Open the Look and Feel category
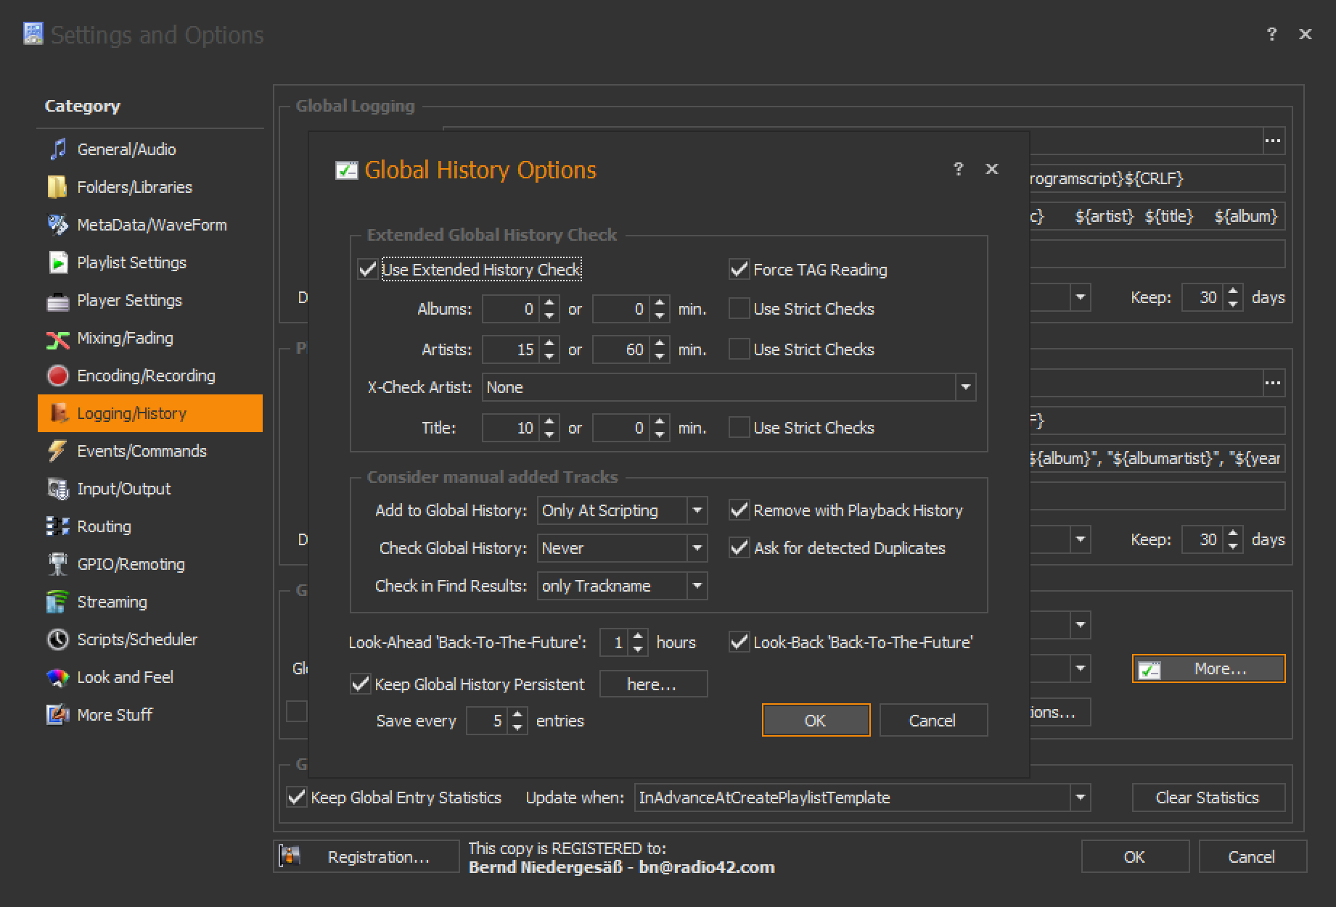The image size is (1336, 907). tap(125, 677)
